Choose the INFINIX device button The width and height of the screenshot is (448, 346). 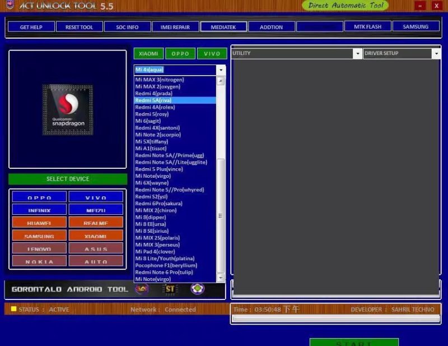tap(39, 210)
